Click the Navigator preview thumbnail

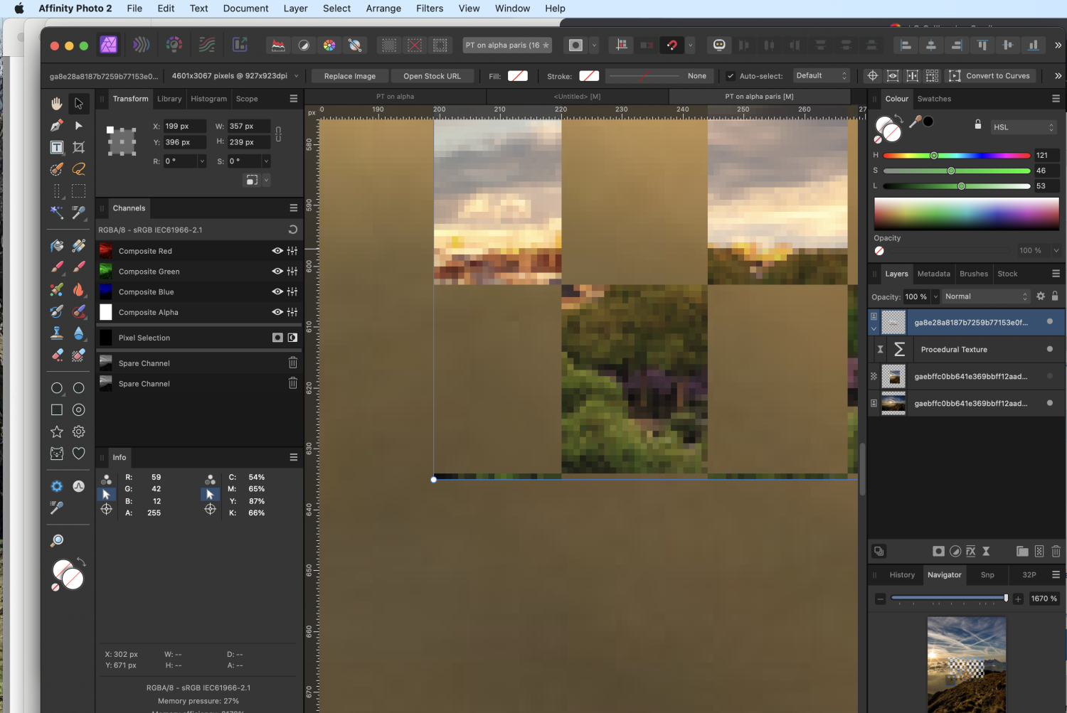[966, 663]
